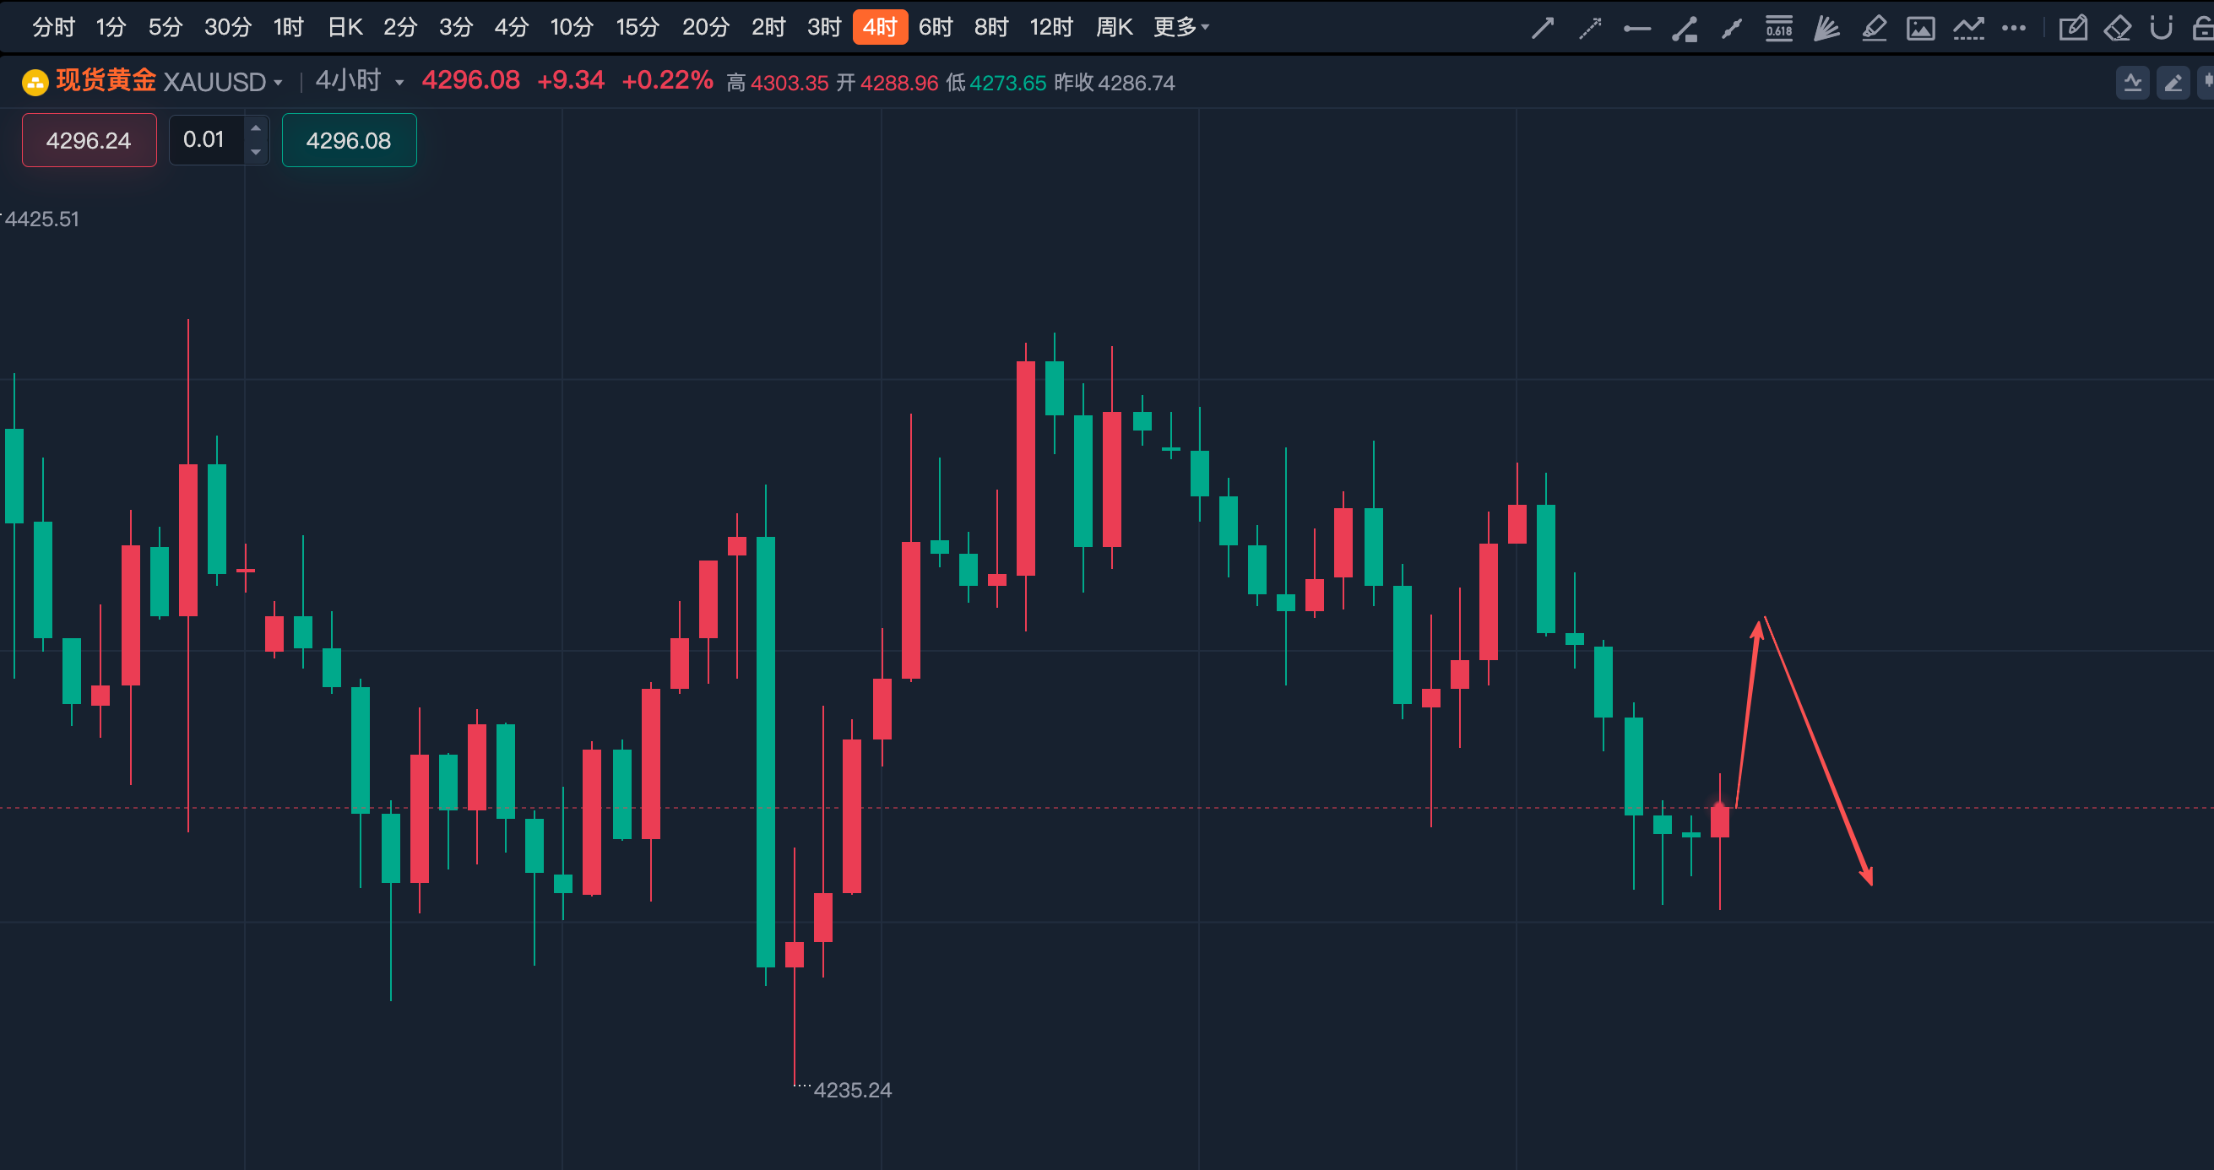Select the dashed arrow drawing tool
The width and height of the screenshot is (2214, 1170).
coord(1590,29)
